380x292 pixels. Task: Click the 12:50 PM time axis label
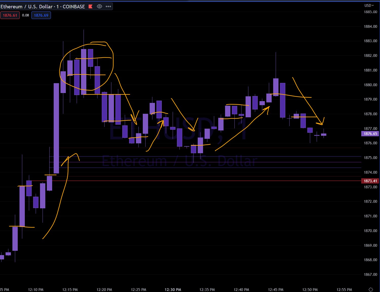pyautogui.click(x=310, y=290)
